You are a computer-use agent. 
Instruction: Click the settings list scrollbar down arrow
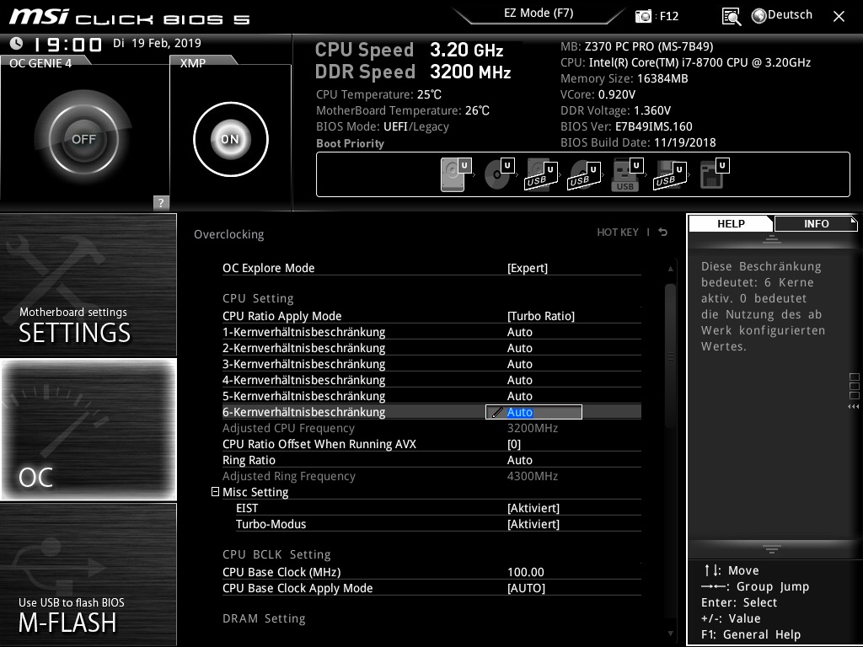tap(670, 634)
